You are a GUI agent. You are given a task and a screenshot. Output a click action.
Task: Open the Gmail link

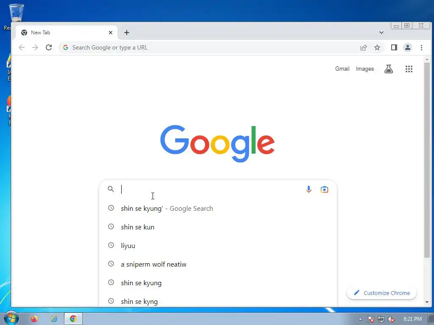point(342,69)
